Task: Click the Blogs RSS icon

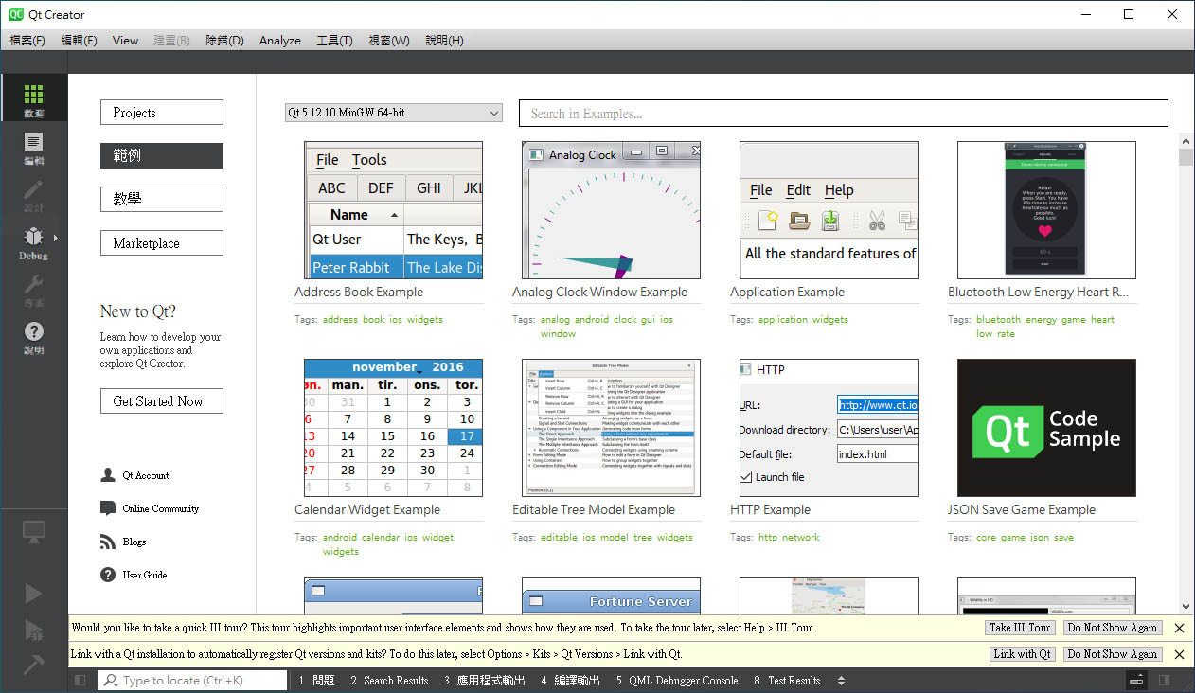Action: (108, 542)
